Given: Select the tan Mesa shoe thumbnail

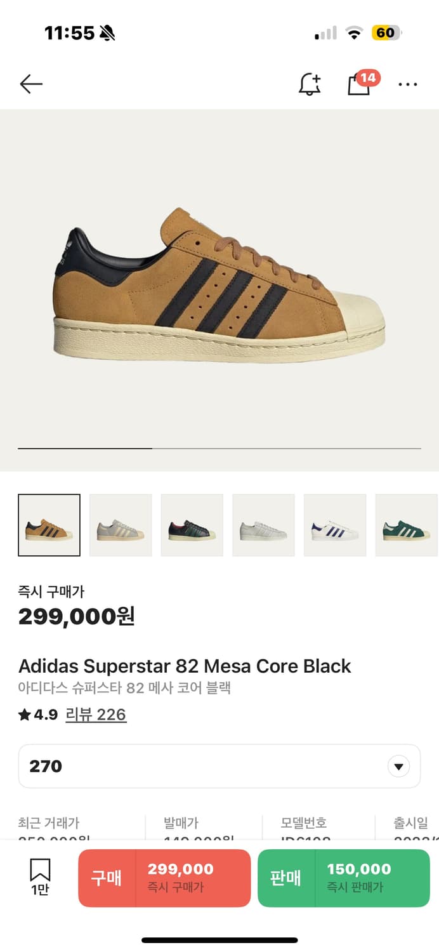Looking at the screenshot, I should pyautogui.click(x=49, y=526).
